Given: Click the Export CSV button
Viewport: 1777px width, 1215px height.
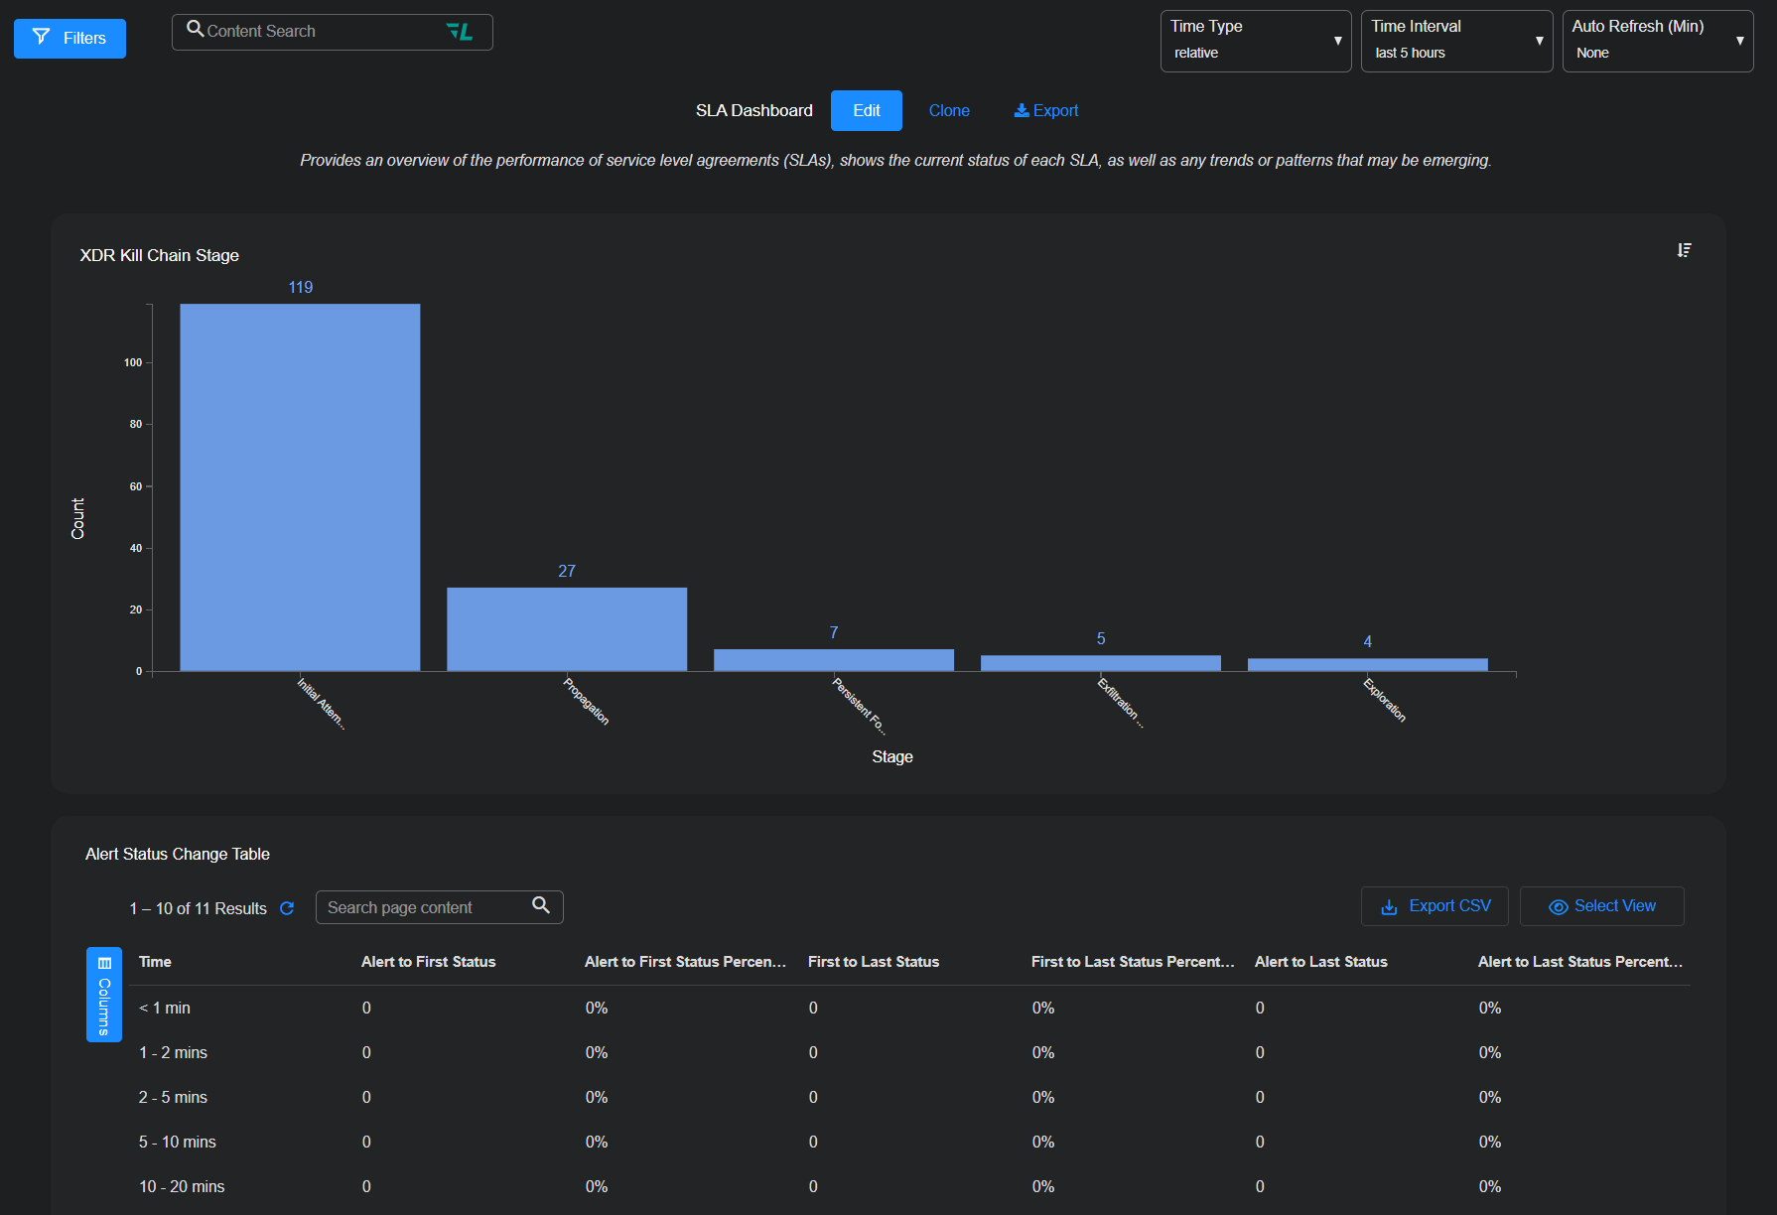Looking at the screenshot, I should (x=1435, y=906).
